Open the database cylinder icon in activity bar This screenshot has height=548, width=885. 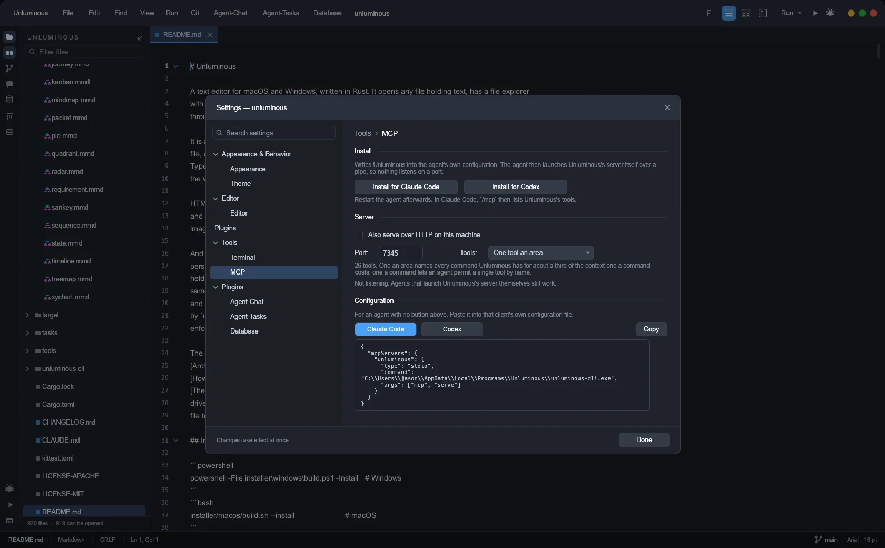9,100
